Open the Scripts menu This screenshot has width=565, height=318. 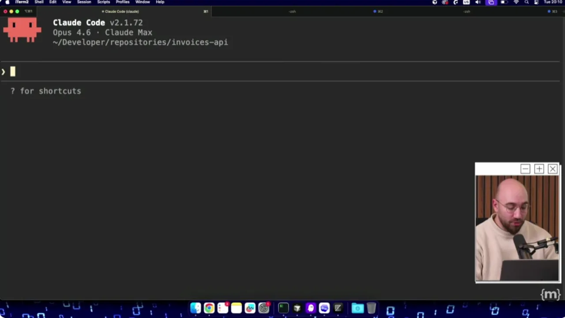(x=103, y=2)
